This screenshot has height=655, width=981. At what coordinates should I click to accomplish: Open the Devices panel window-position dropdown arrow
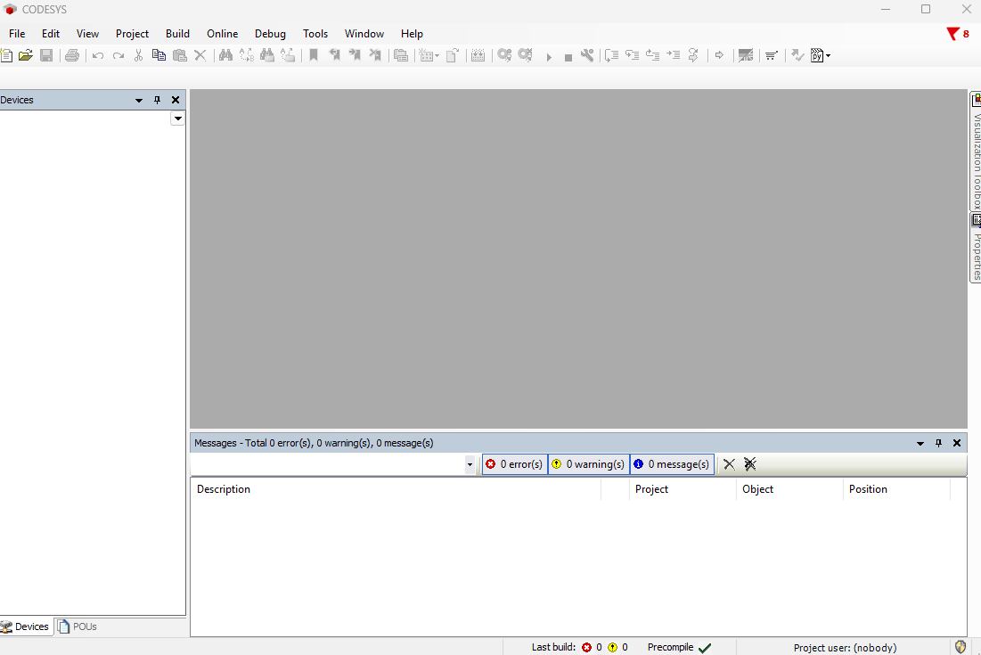point(139,100)
